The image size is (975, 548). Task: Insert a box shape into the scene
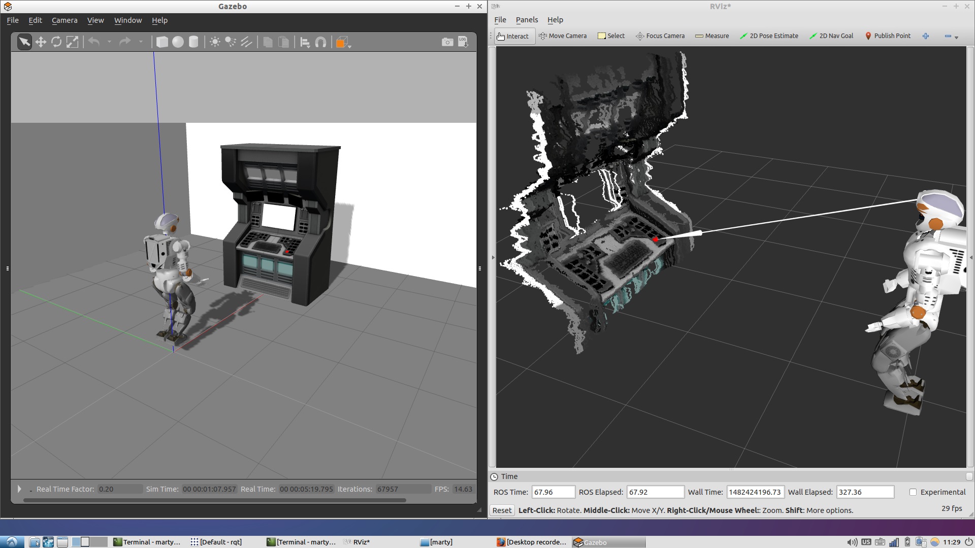[x=162, y=42]
